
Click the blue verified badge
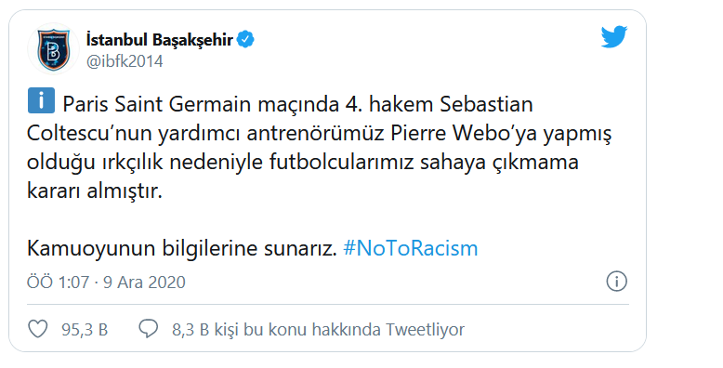[245, 40]
